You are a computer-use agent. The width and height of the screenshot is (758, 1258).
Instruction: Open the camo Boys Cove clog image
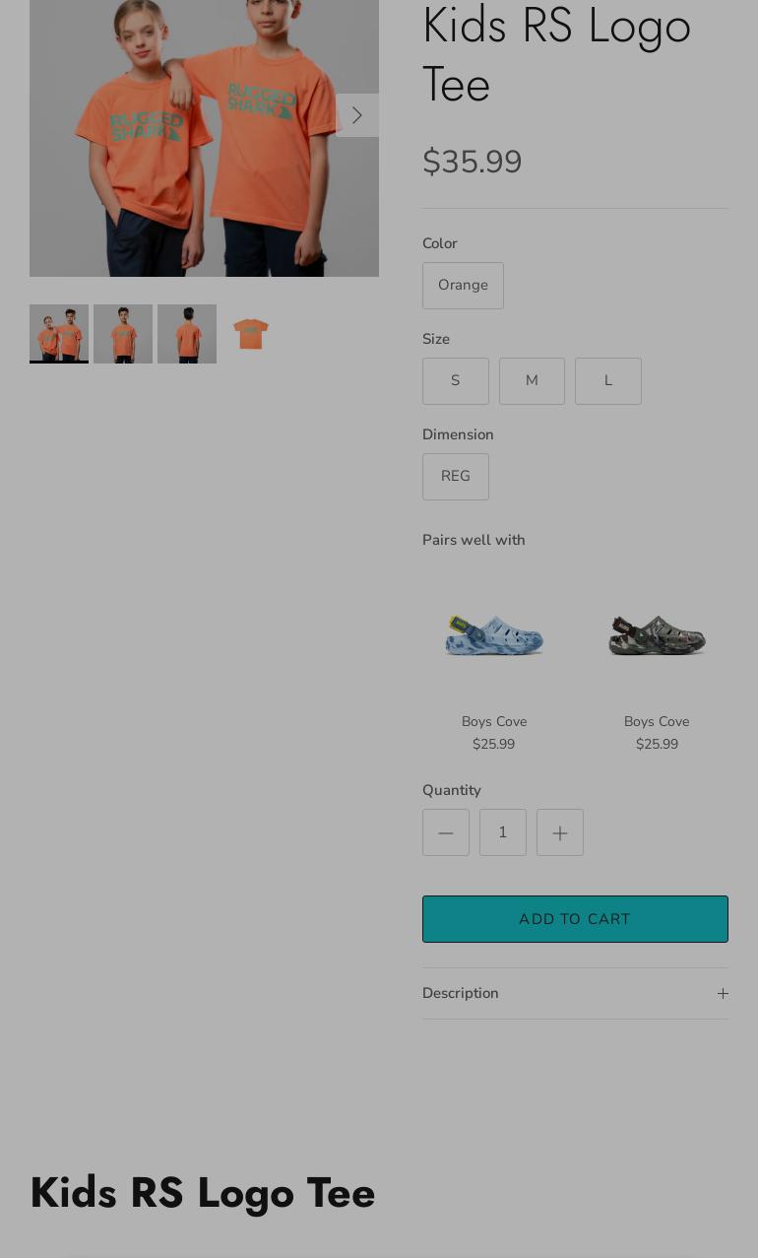point(657,635)
